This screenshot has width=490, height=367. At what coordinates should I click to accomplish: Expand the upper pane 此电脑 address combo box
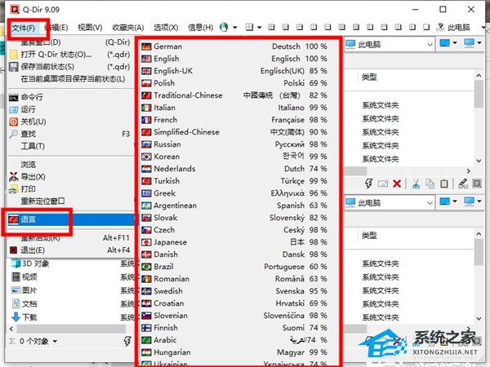pos(430,45)
